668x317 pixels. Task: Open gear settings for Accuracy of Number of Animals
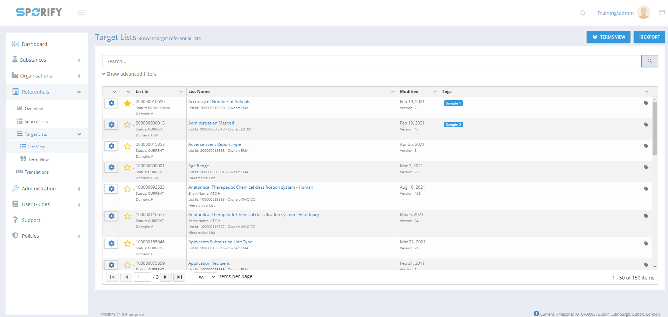(x=111, y=103)
